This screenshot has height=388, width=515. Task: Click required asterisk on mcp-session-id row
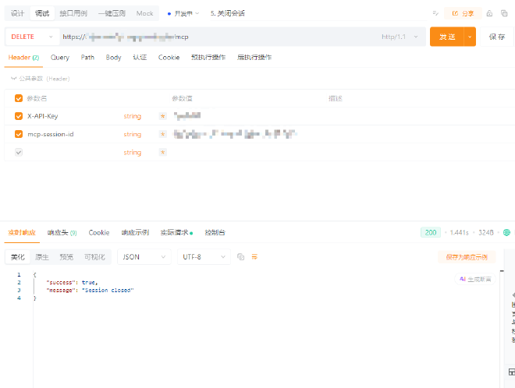click(162, 134)
